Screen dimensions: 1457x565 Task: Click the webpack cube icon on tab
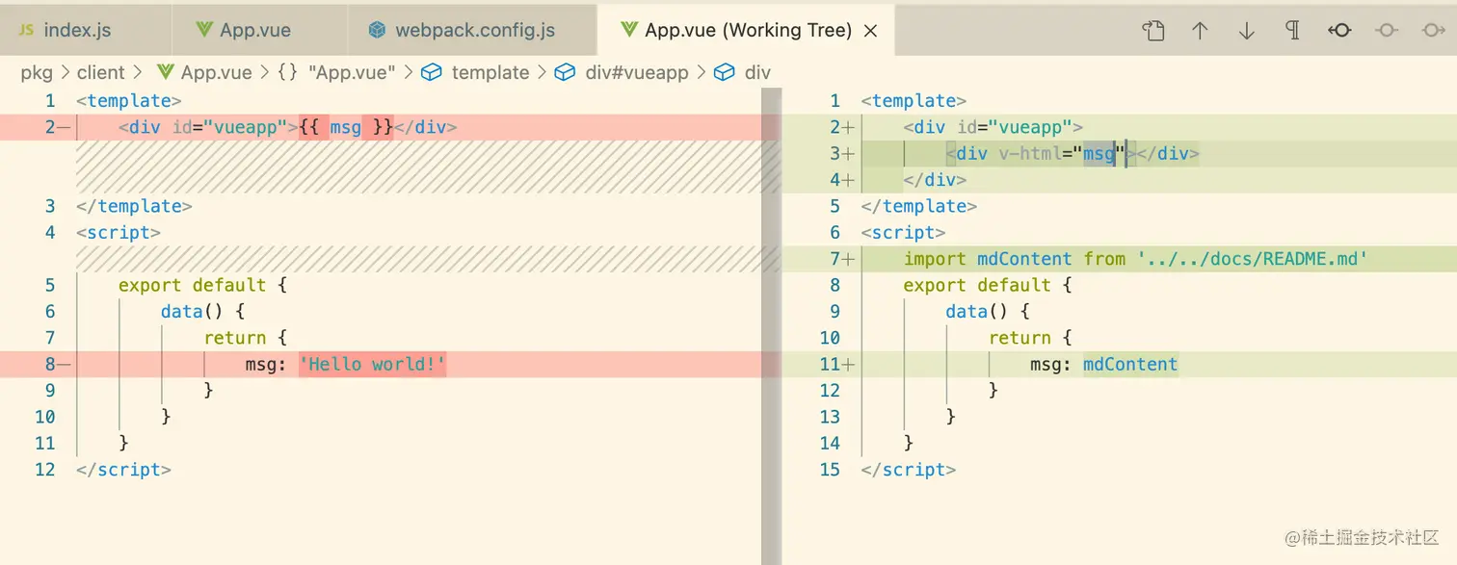click(378, 30)
